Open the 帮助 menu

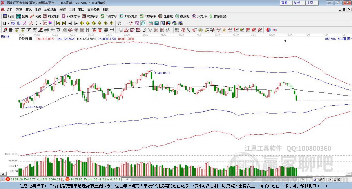coord(106,9)
